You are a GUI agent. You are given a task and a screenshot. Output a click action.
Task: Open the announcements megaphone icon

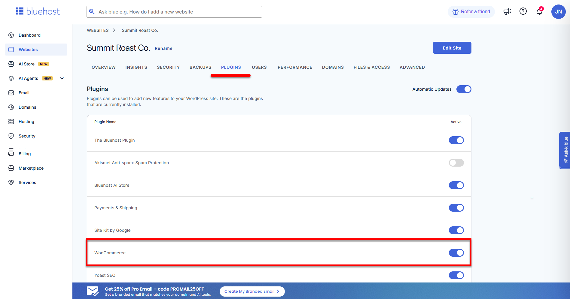coord(507,12)
